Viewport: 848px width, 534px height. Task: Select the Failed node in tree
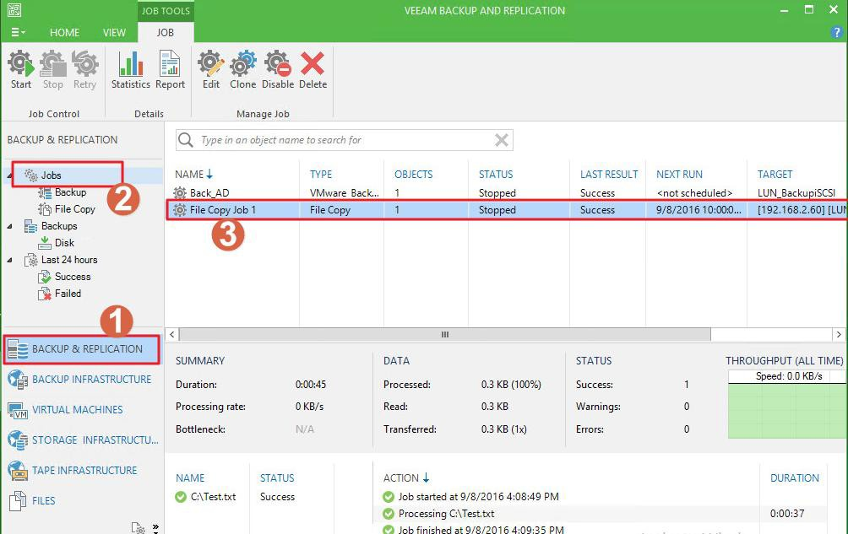tap(68, 294)
